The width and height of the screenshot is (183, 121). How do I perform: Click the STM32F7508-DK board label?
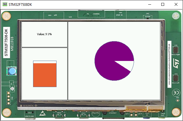[x=6, y=42]
